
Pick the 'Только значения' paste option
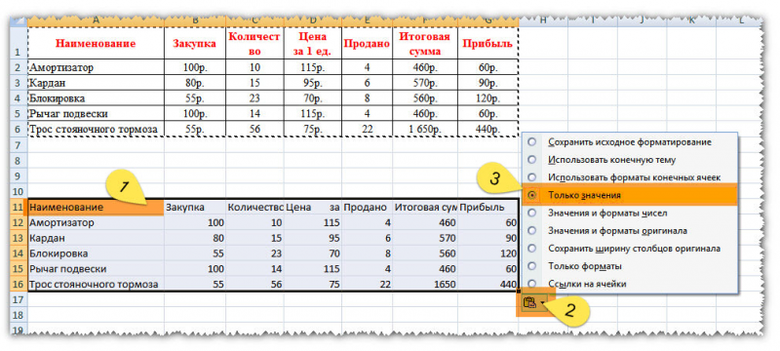629,195
